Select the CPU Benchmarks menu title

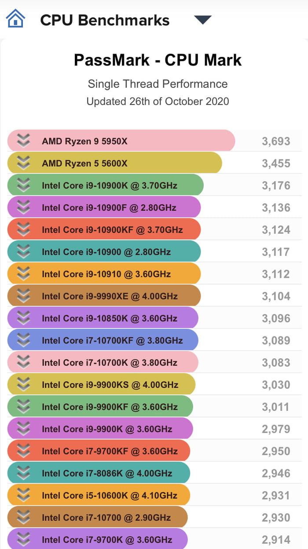click(104, 19)
